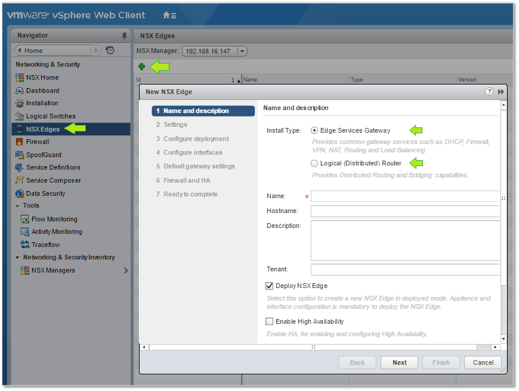Click the Back button

coord(357,362)
